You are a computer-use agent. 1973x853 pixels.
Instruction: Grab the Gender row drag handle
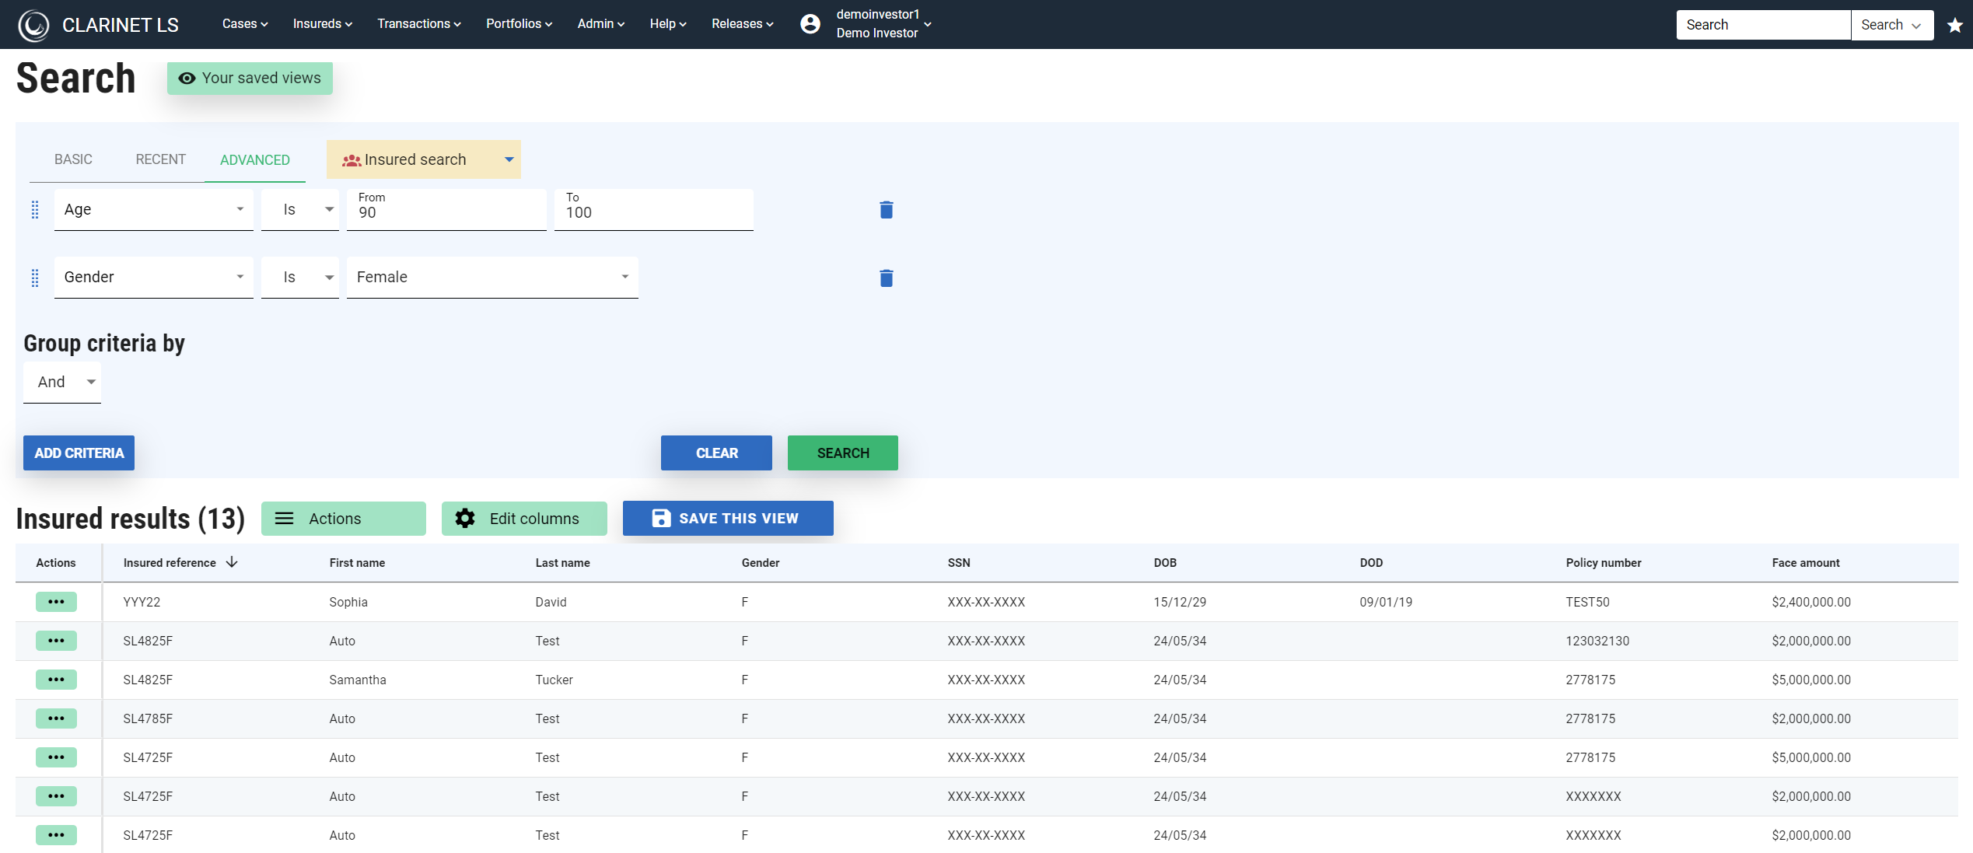(x=35, y=278)
